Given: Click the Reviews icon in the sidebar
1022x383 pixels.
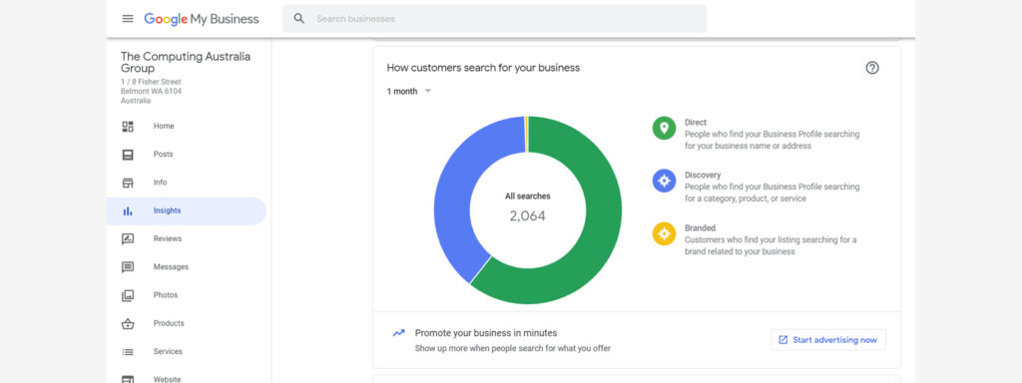Looking at the screenshot, I should click(x=128, y=239).
